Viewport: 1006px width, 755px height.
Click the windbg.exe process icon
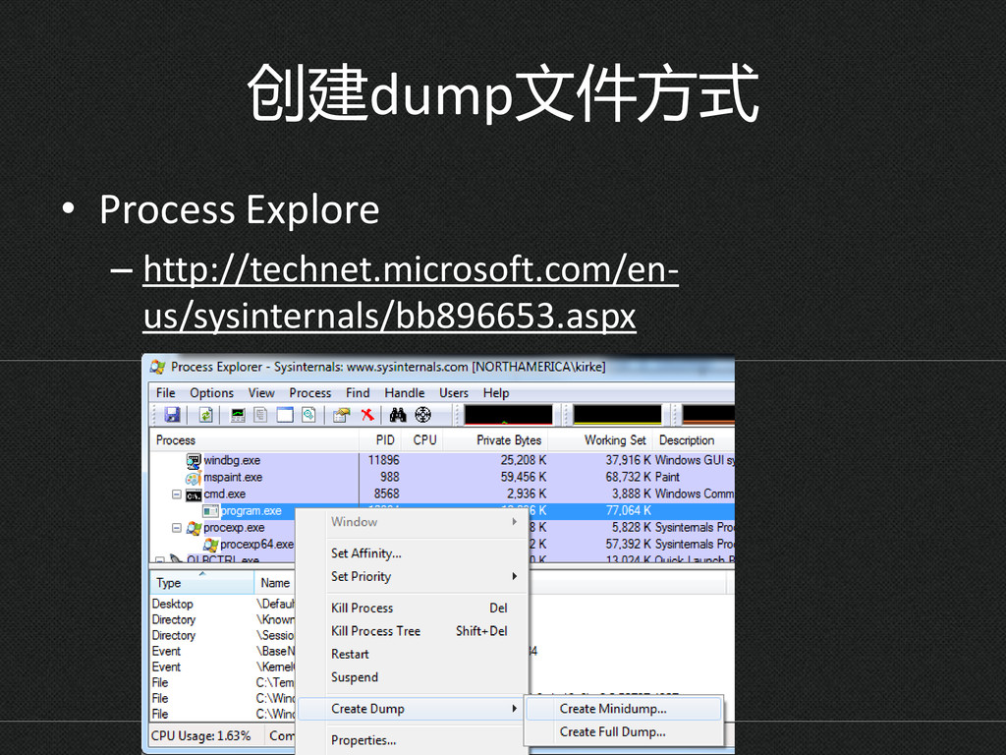(194, 460)
